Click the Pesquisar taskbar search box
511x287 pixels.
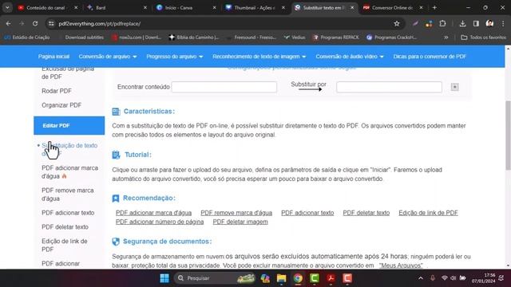click(x=215, y=278)
